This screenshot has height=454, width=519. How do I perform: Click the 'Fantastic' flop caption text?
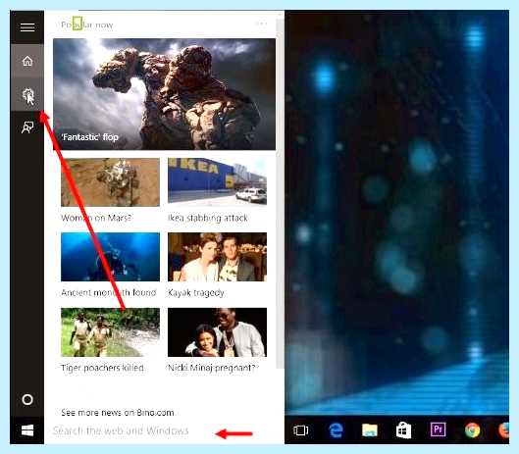(89, 137)
